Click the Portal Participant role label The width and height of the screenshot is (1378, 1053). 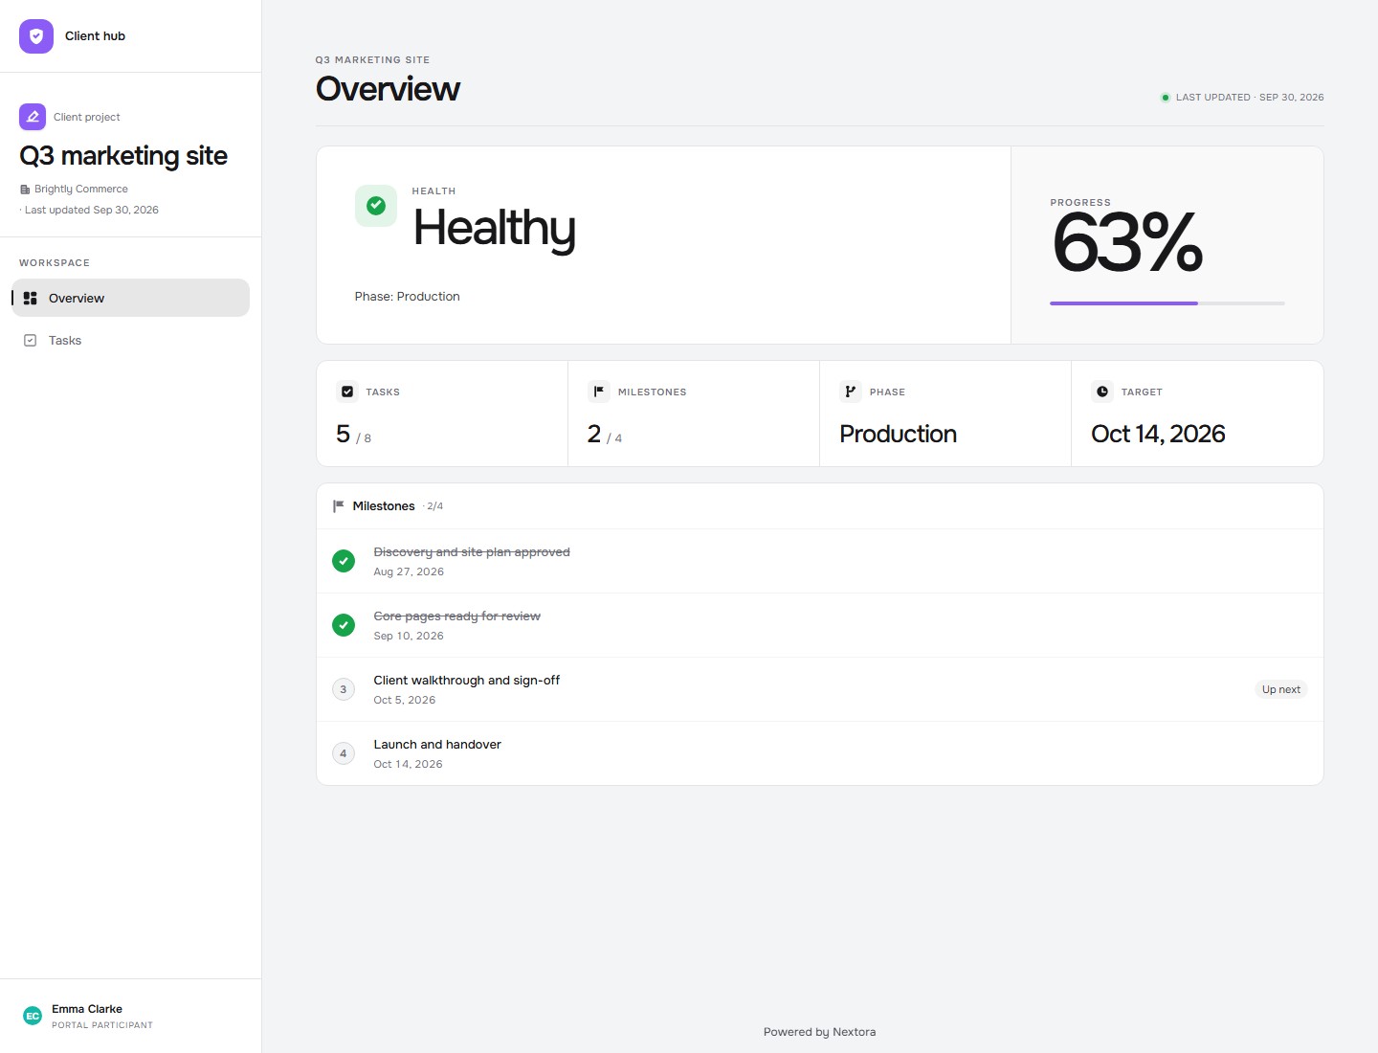[x=102, y=1025]
